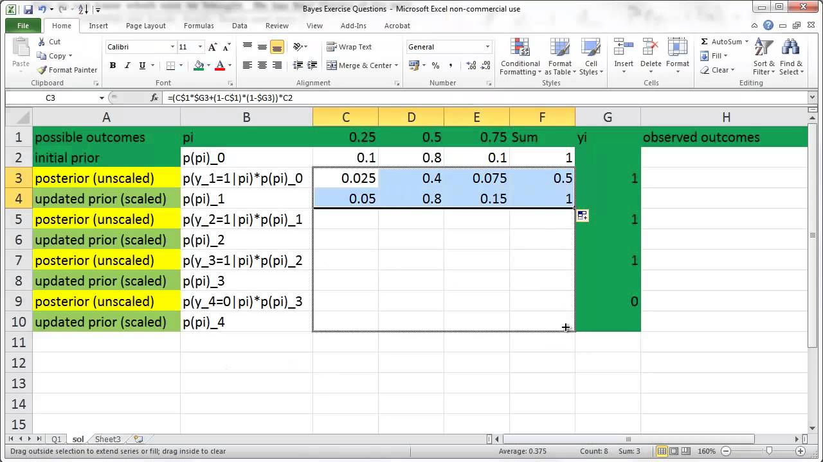The height and width of the screenshot is (462, 823).
Task: Click the Auto Fill Options icon
Action: point(583,216)
